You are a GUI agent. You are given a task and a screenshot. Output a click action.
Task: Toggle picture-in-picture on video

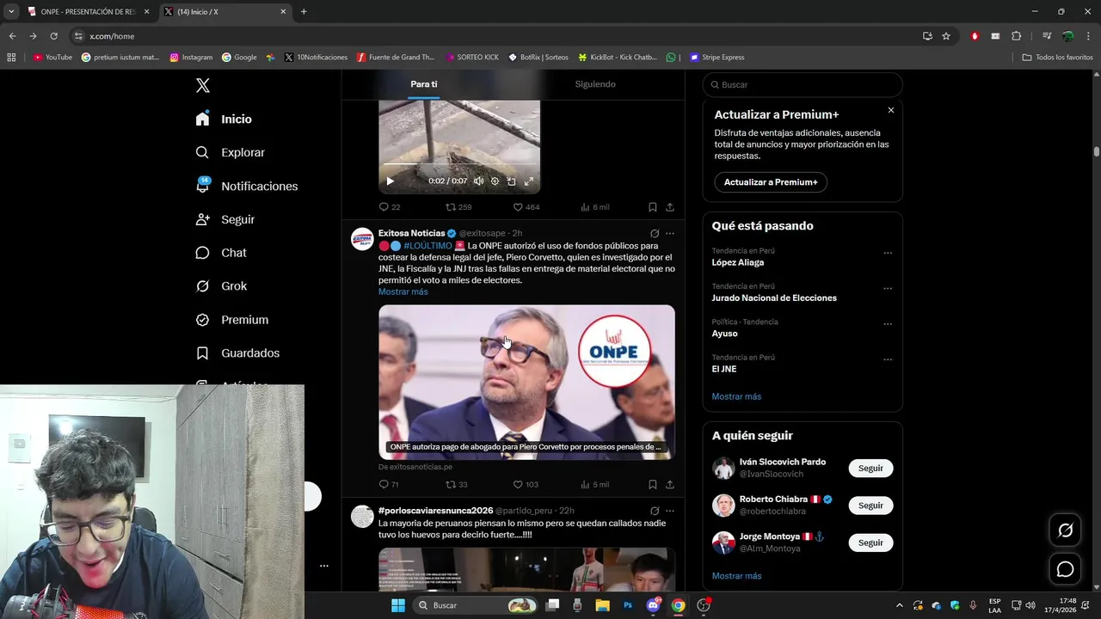511,181
